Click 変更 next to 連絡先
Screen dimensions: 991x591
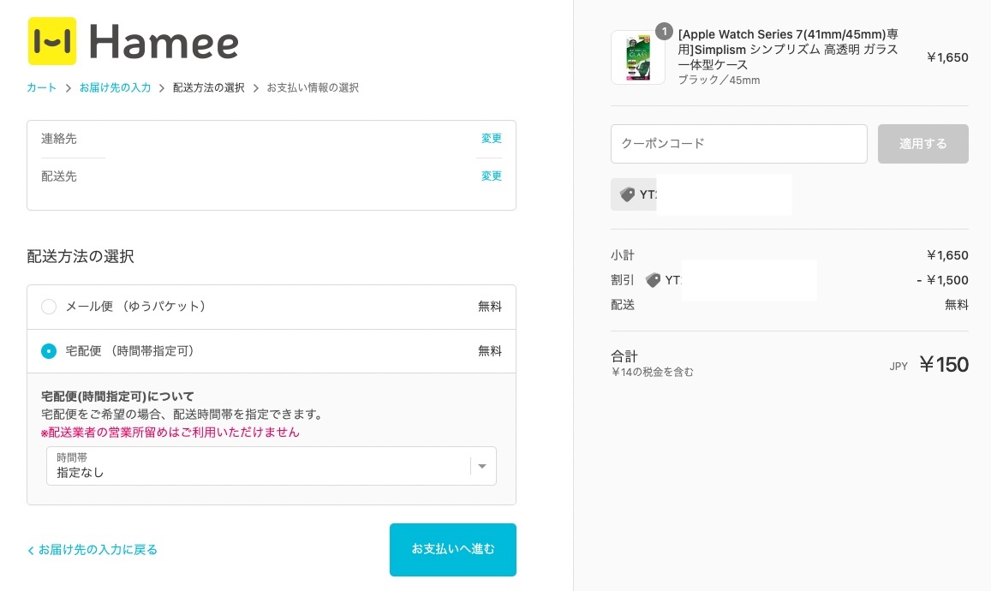click(x=491, y=138)
